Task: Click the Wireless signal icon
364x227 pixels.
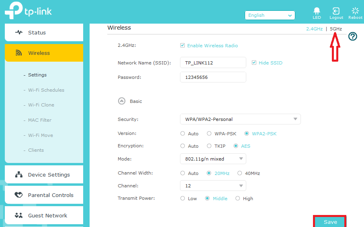Action: tap(18, 53)
